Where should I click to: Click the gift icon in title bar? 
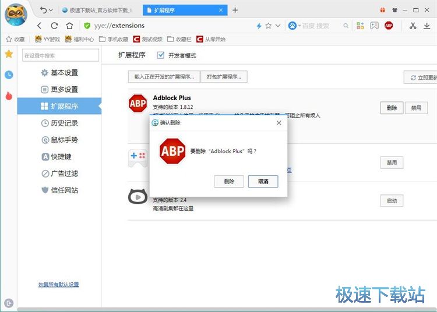click(382, 10)
